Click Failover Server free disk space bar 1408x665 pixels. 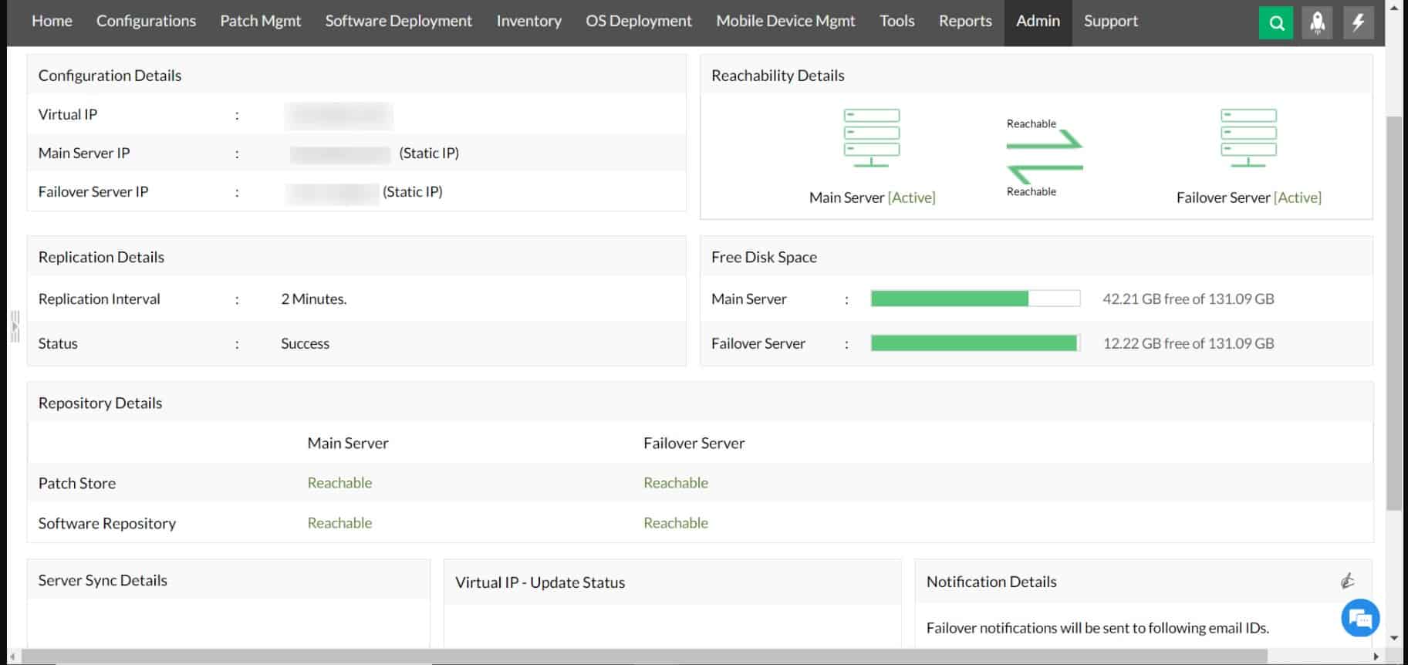click(x=975, y=343)
